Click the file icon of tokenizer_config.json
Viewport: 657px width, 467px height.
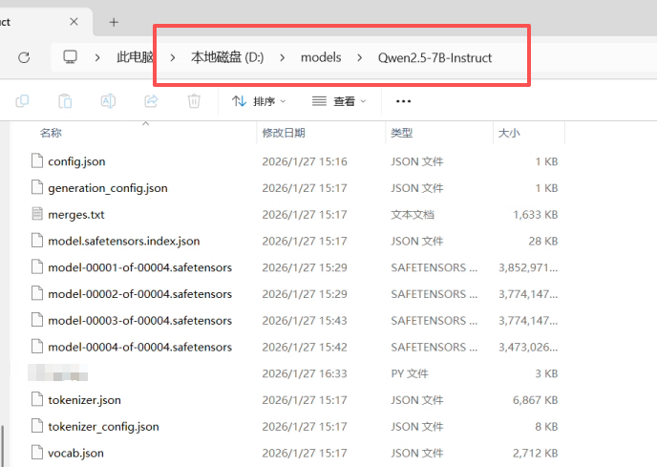tap(37, 426)
